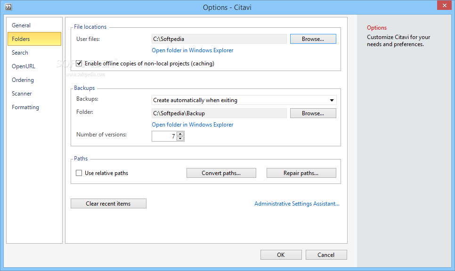Select the Folders category
This screenshot has height=271, width=455.
(x=34, y=39)
